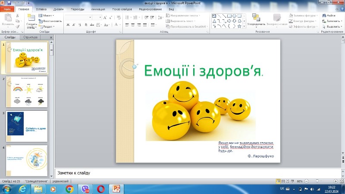Click the Найти search button
The image size is (345, 194).
(329, 16)
